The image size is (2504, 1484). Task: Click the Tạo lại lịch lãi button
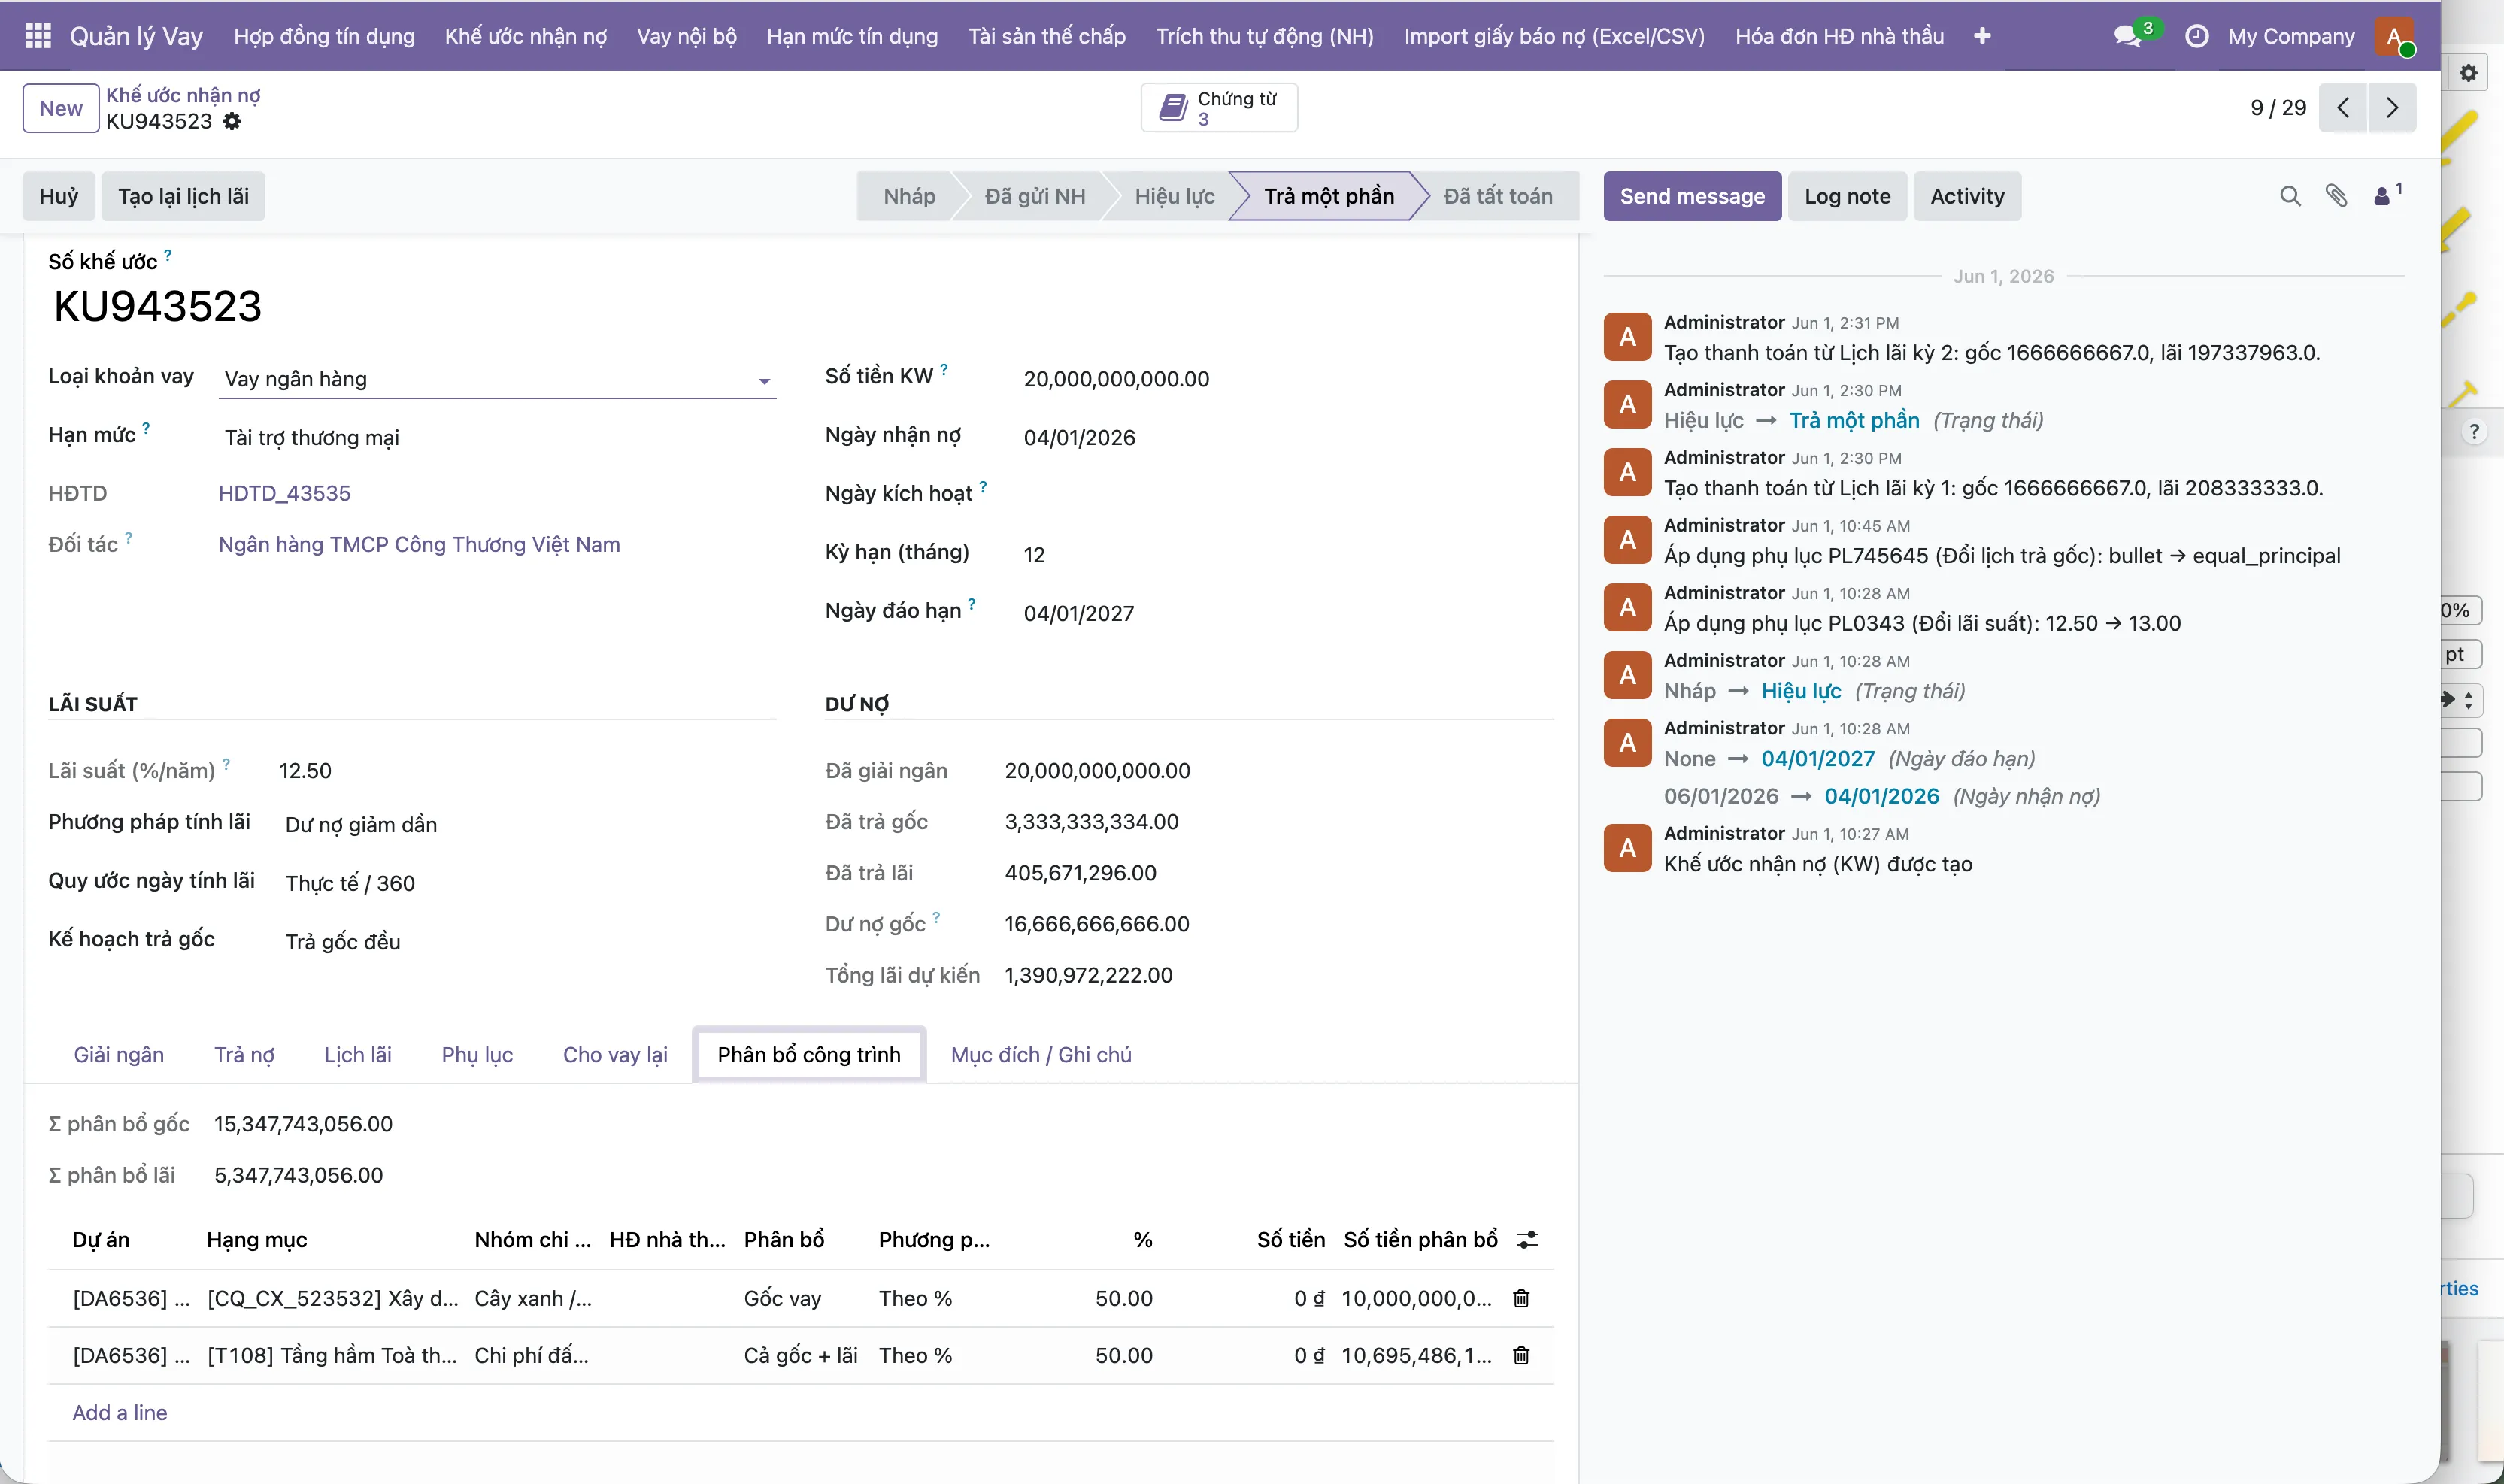[x=183, y=196]
